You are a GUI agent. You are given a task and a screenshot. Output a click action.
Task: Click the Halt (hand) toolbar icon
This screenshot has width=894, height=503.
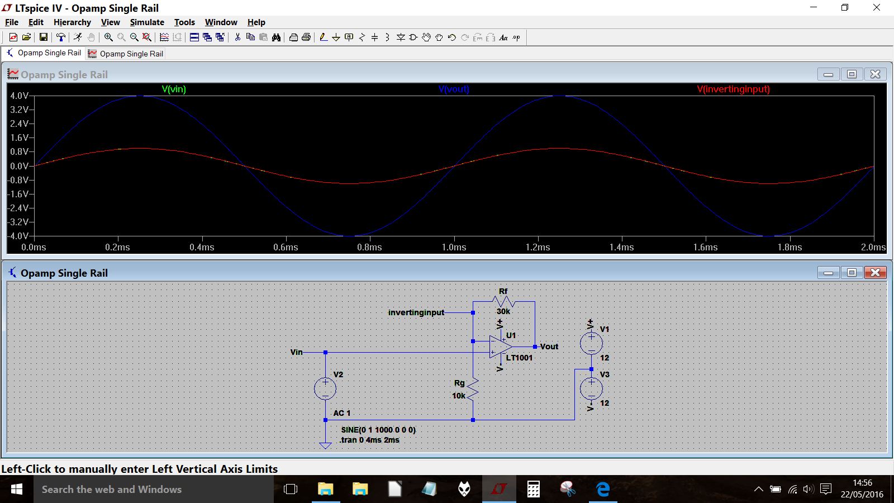(91, 37)
